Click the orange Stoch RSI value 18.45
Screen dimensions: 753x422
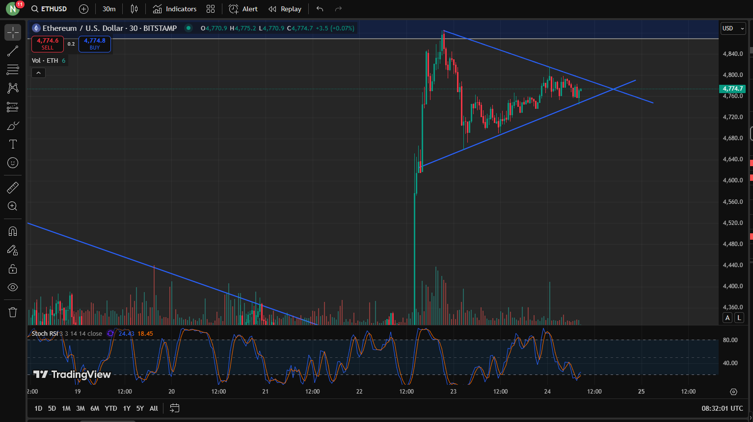[x=145, y=333]
